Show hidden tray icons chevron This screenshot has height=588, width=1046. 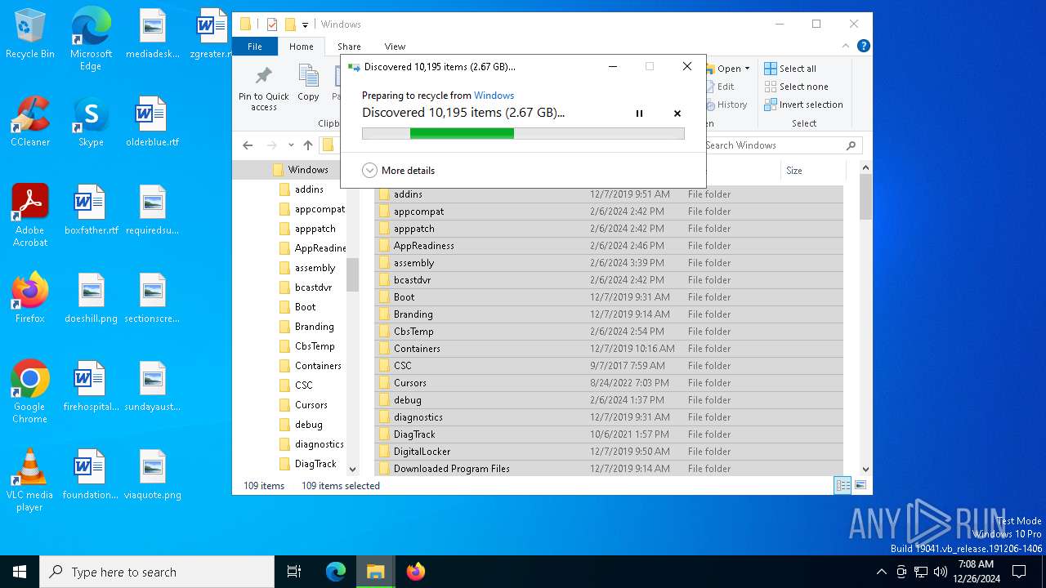click(x=881, y=572)
